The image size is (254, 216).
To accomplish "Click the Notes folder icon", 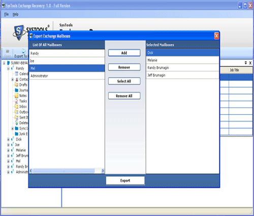I will coord(17,96).
